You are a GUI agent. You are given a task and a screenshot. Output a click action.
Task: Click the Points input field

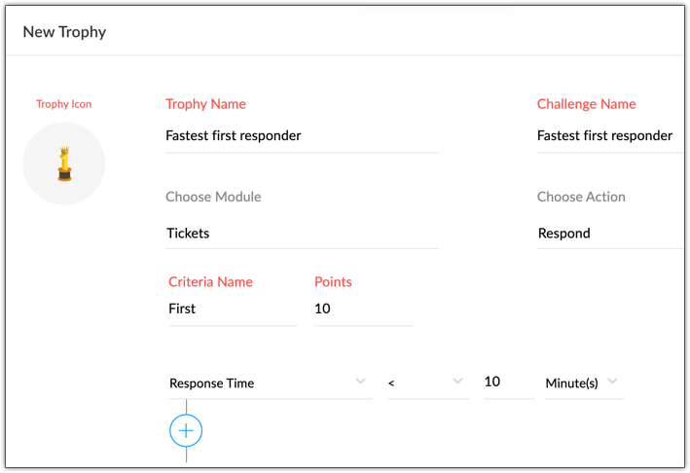click(363, 309)
